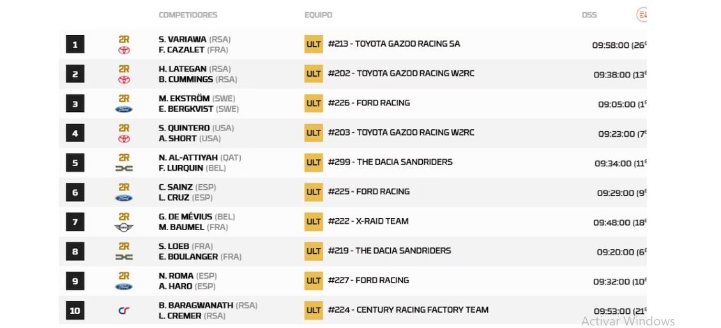Click the Toyota logo beside S. Variawa

124,50
